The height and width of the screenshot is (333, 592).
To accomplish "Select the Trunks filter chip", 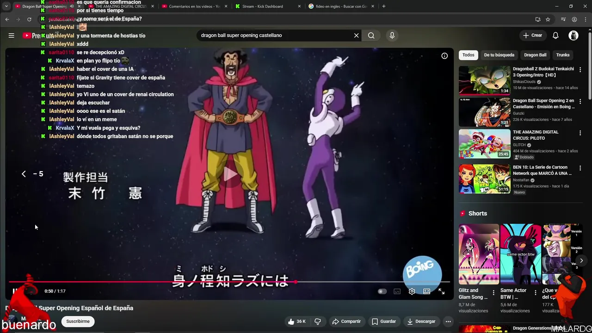I will point(563,55).
